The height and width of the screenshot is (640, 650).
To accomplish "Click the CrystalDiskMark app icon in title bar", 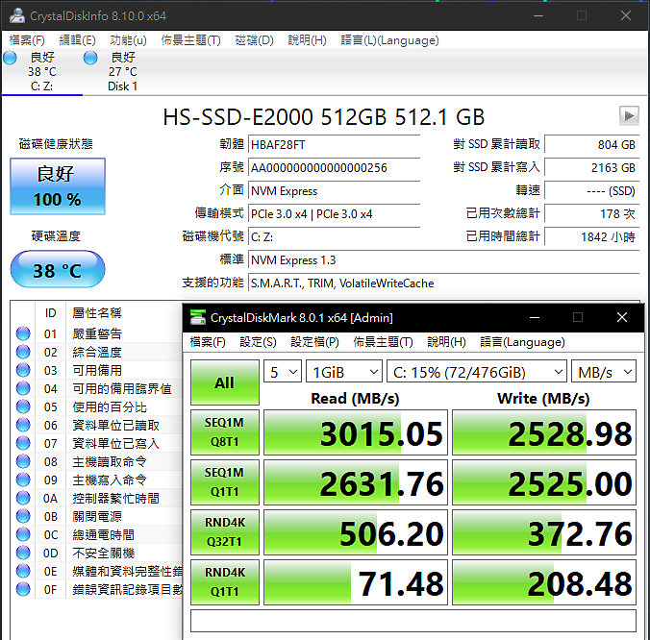I will [x=198, y=317].
